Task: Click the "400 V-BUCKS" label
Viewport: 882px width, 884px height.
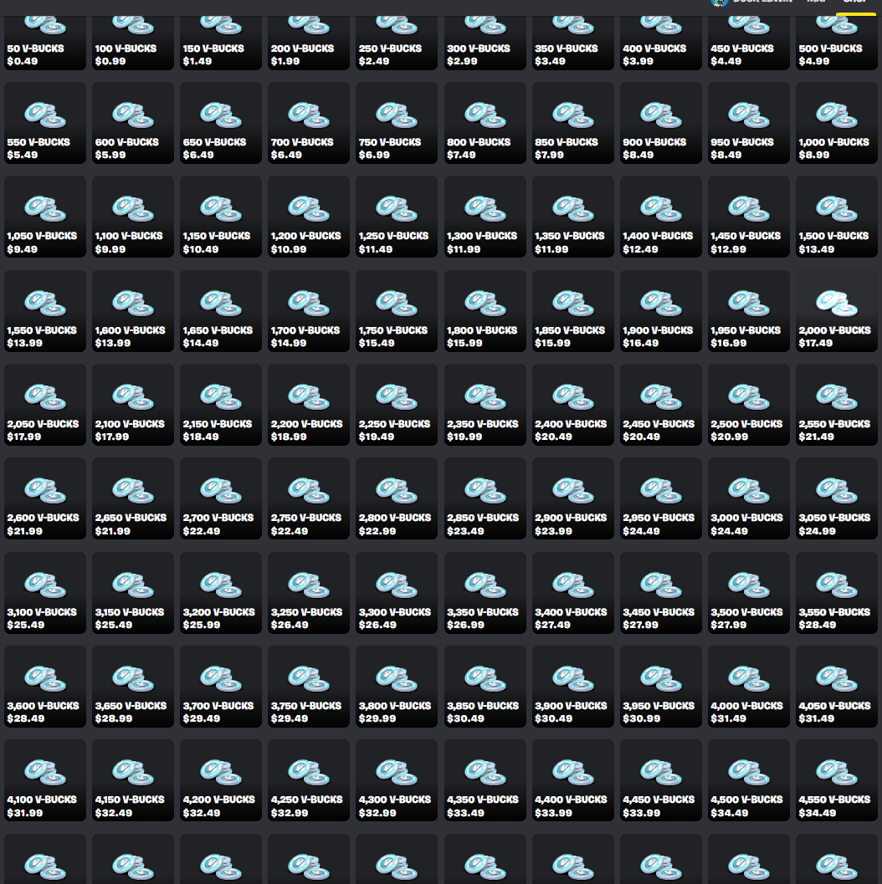Action: [x=654, y=49]
